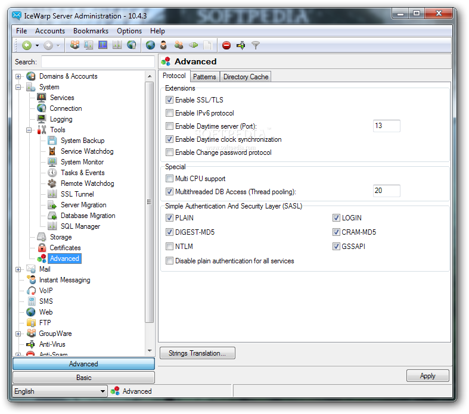Uncheck Enable SSL/TLS
This screenshot has height=414, width=469.
click(x=169, y=100)
